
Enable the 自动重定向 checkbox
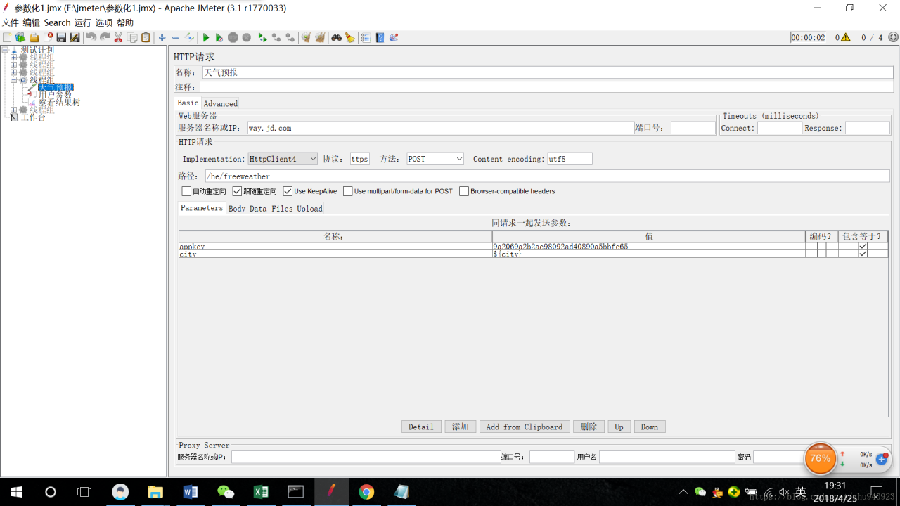(x=186, y=191)
